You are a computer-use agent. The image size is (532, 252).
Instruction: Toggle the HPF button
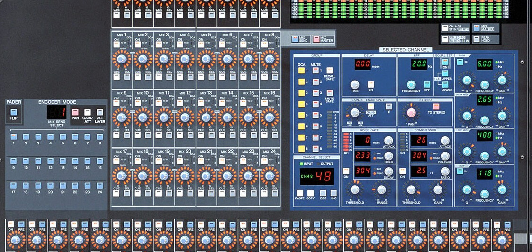(x=427, y=84)
